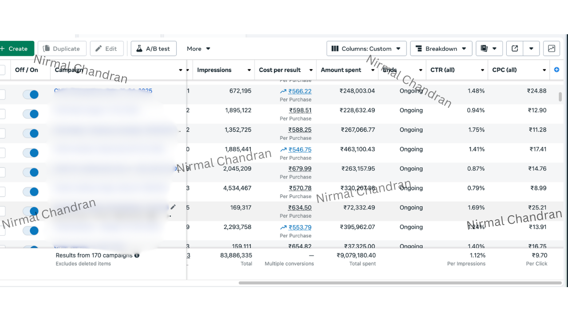Viewport: 568px width, 319px height.
Task: Sort by Impressions column header
Action: [214, 70]
